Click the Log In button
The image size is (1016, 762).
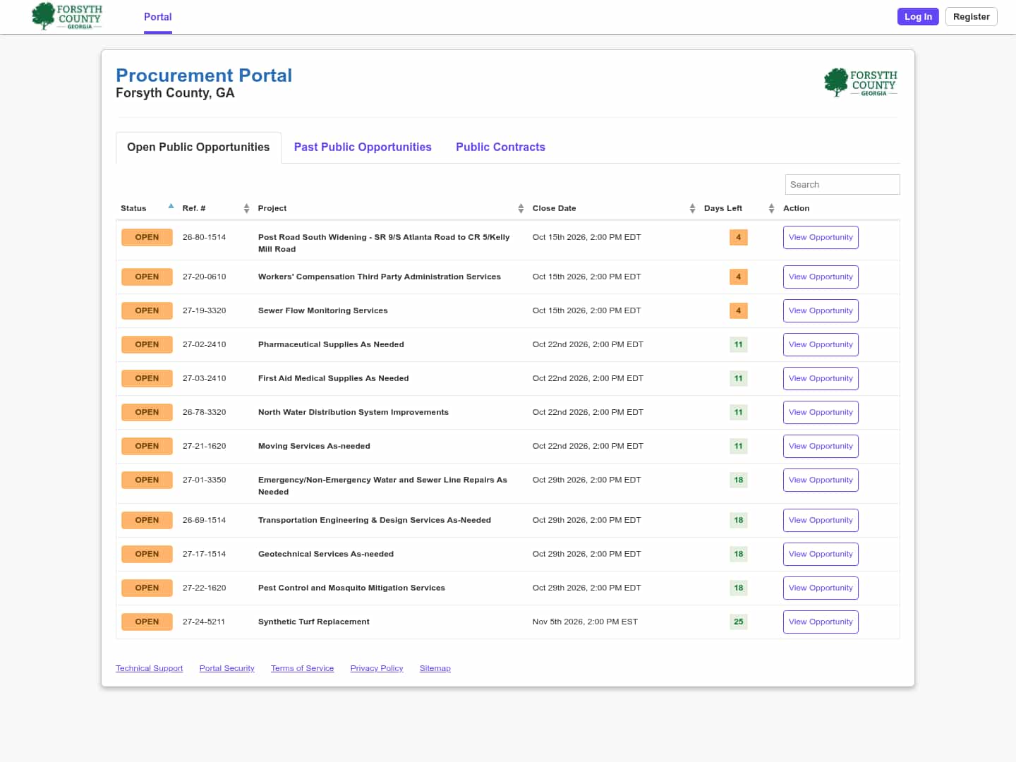click(x=918, y=17)
